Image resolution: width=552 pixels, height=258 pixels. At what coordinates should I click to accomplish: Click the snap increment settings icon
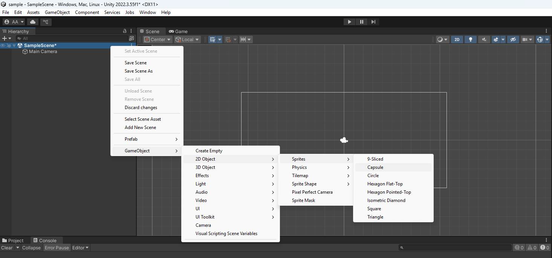click(x=243, y=39)
